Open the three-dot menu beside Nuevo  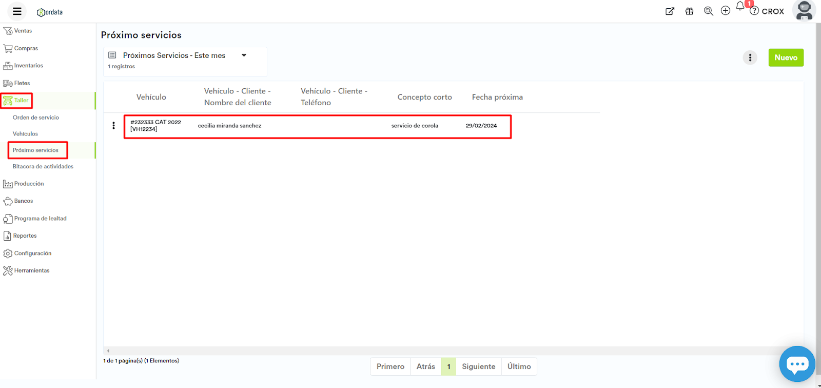(x=750, y=57)
